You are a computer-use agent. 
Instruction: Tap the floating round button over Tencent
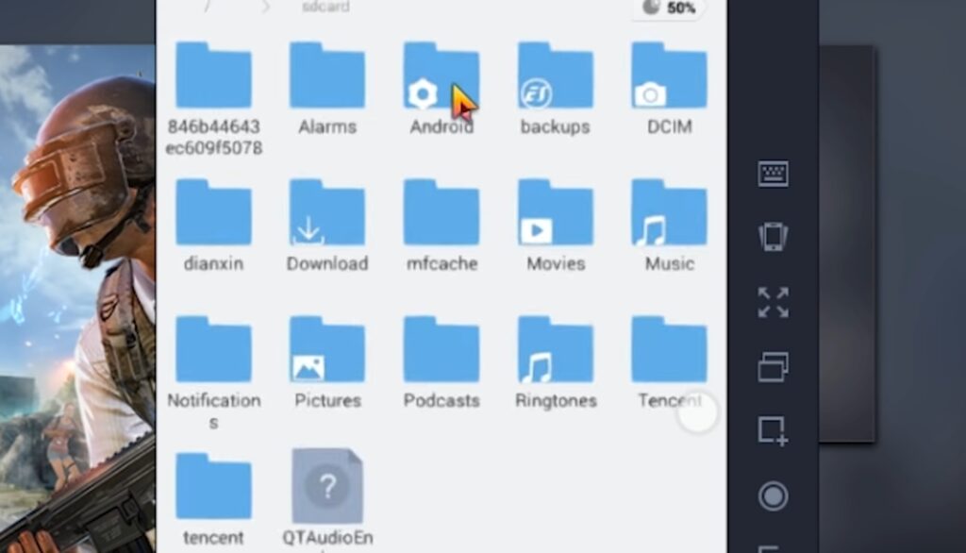click(698, 412)
